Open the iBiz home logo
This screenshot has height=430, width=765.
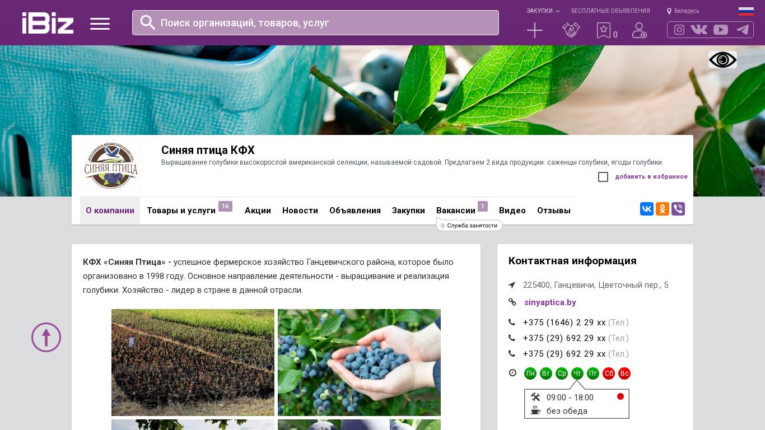[48, 23]
